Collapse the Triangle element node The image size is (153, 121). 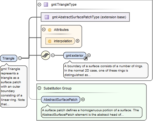coord(20,58)
